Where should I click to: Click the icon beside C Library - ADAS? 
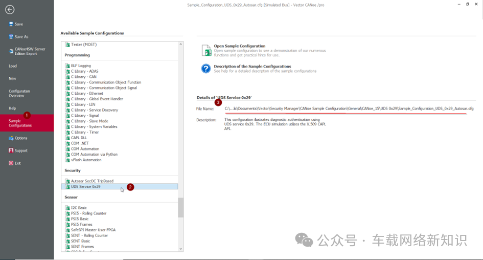tap(68, 71)
